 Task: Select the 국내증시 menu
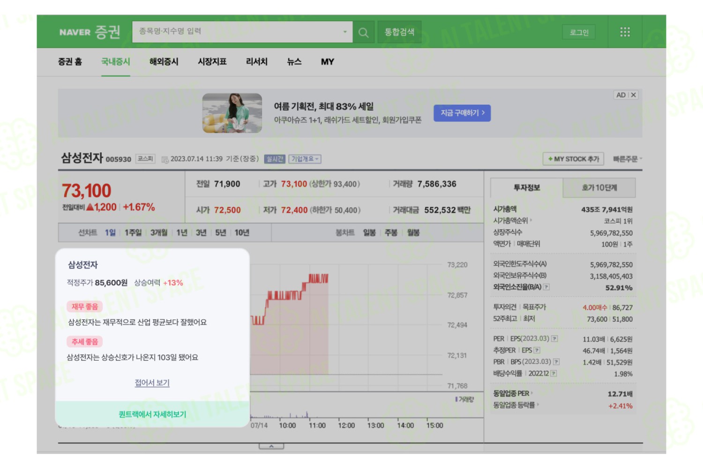(x=116, y=61)
